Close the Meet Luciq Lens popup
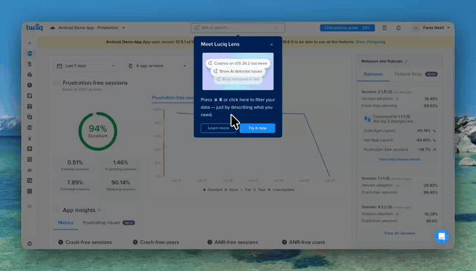The height and width of the screenshot is (271, 476). point(271,45)
